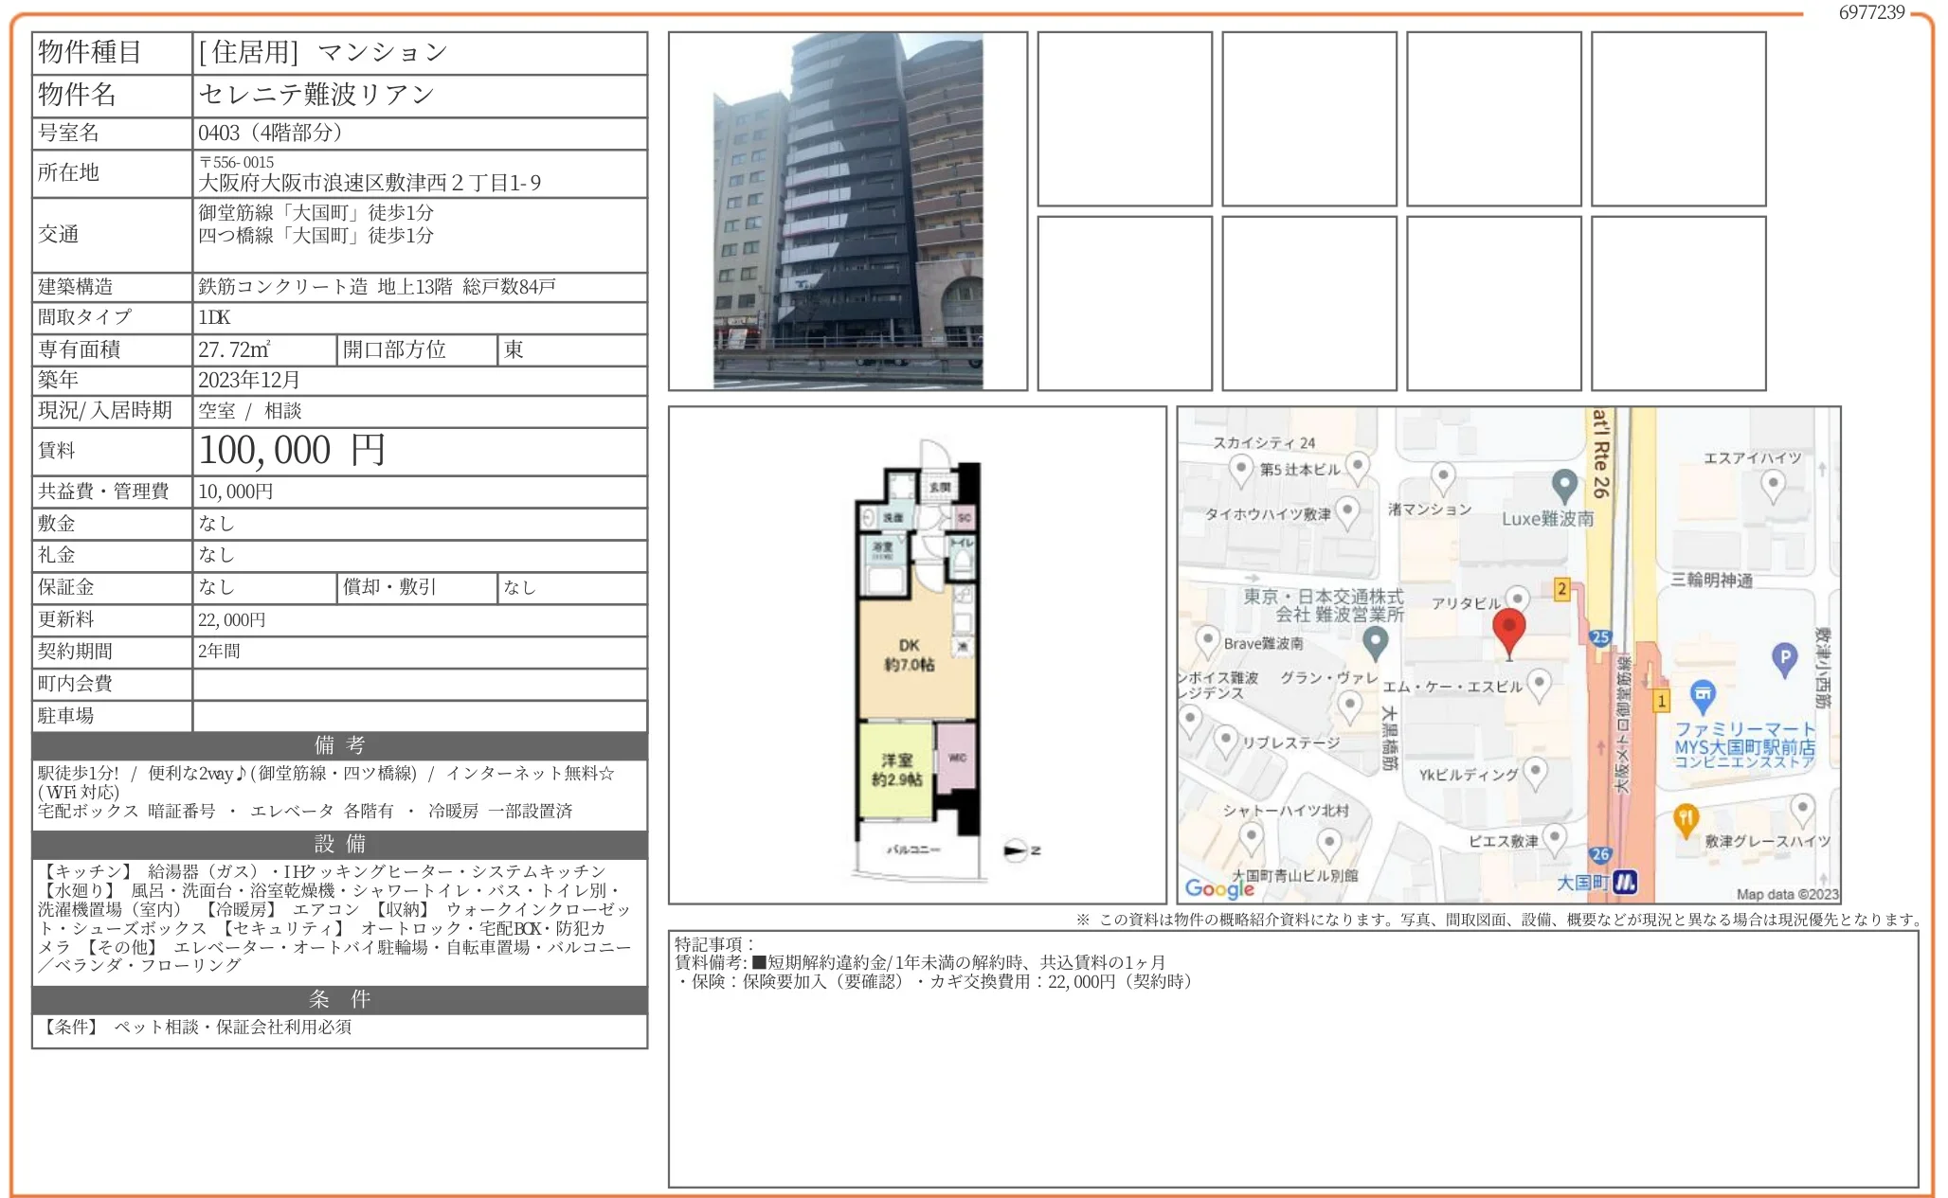Click the route "26" shield on the map
Screen dimensions: 1948x1198
tap(1601, 854)
